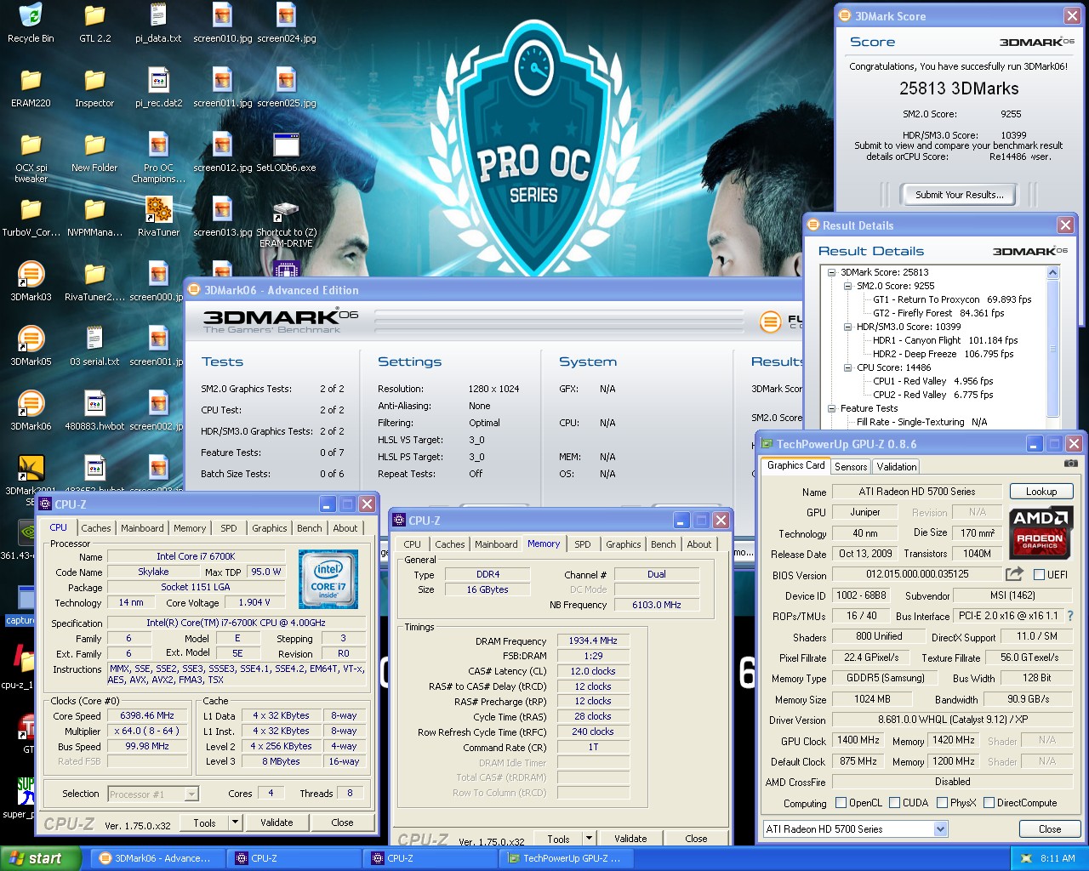Screen dimensions: 1089x871
Task: Click the system tray clock showing 8:11 AM
Action: coord(1058,858)
